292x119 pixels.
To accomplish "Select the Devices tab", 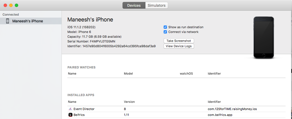I will (134, 5).
